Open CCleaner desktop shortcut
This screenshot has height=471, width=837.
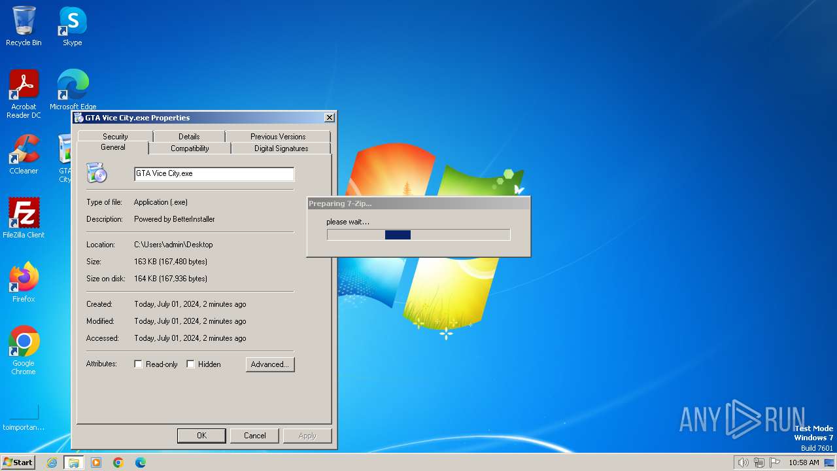[24, 154]
